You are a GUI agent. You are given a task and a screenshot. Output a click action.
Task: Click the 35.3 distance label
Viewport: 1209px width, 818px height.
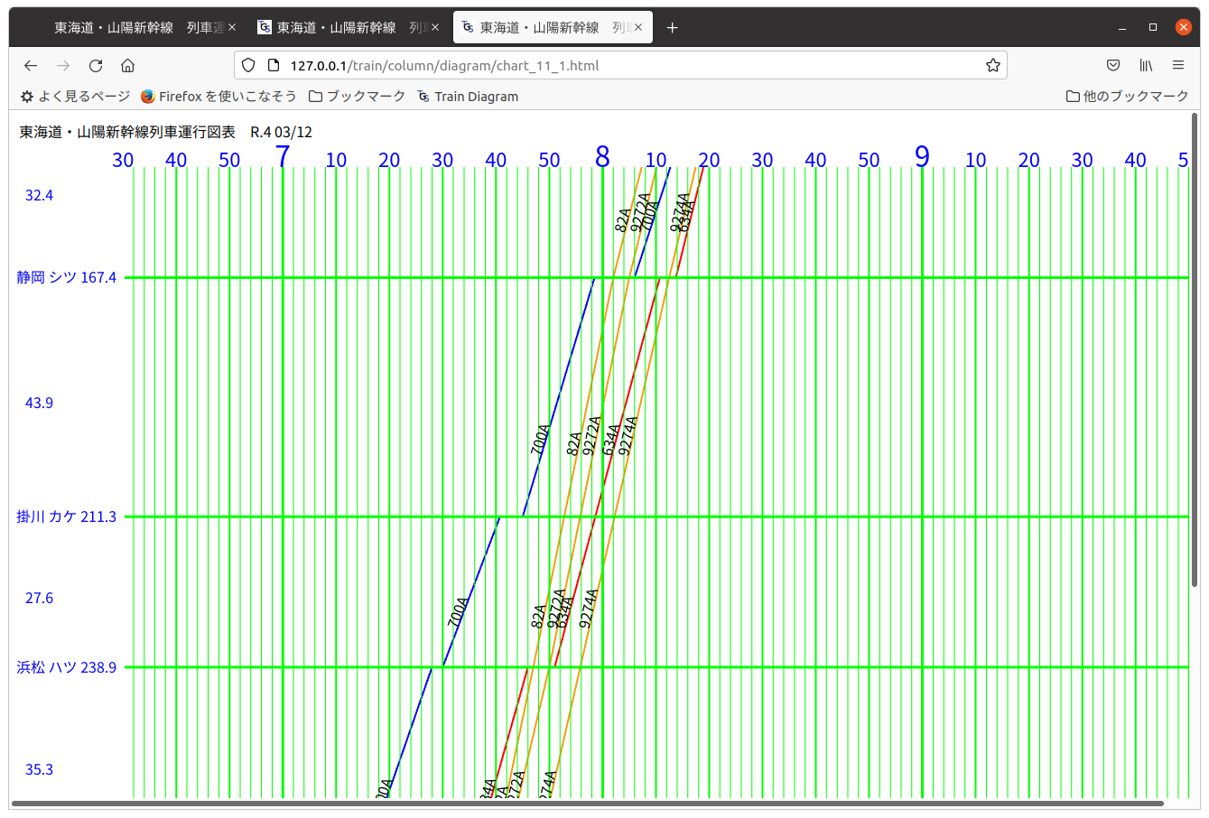[x=39, y=770]
